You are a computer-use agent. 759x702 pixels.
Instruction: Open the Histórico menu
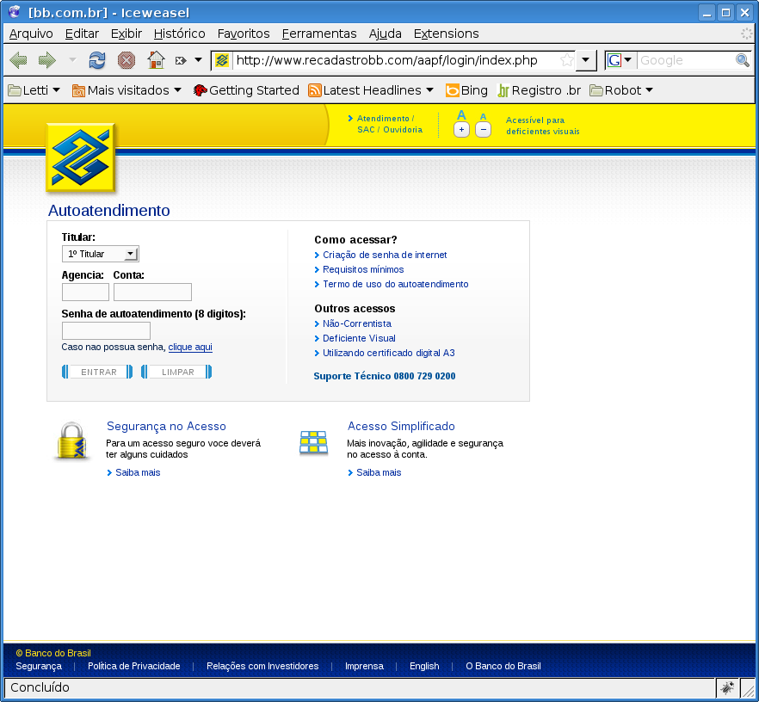(179, 34)
